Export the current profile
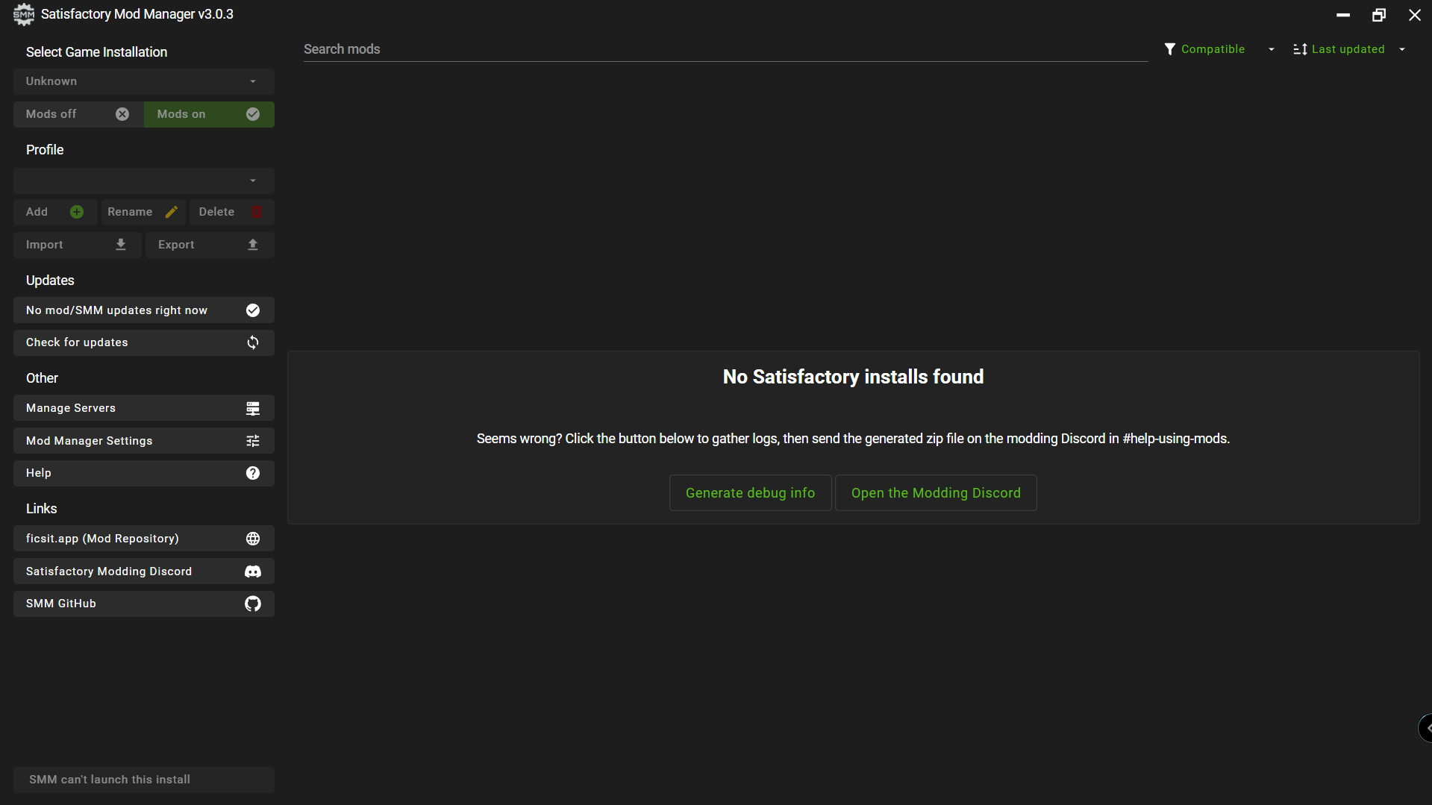The height and width of the screenshot is (805, 1432). coord(210,245)
